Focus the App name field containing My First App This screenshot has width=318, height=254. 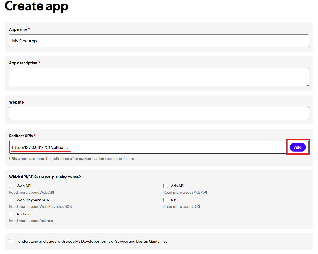(159, 40)
